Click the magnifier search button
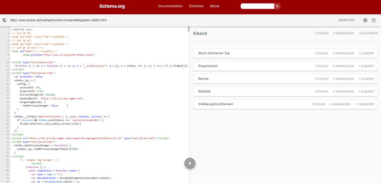The width and height of the screenshot is (381, 183). click(277, 6)
